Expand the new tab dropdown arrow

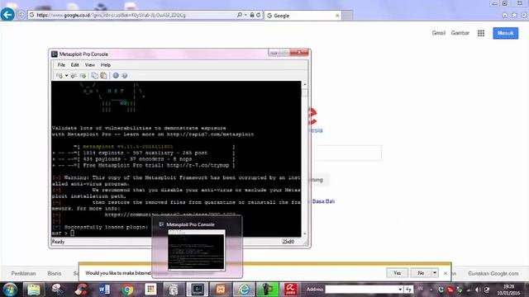(x=66, y=76)
